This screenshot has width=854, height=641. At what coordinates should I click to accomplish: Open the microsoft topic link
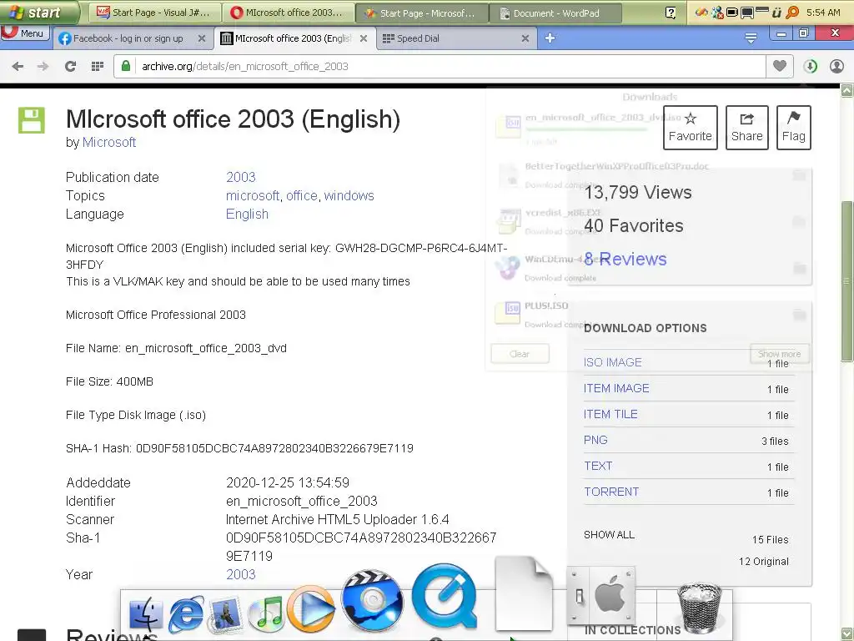click(253, 195)
